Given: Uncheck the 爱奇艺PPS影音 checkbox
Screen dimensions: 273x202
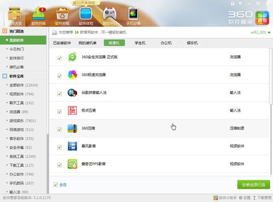Looking at the screenshot, I should [x=59, y=165].
